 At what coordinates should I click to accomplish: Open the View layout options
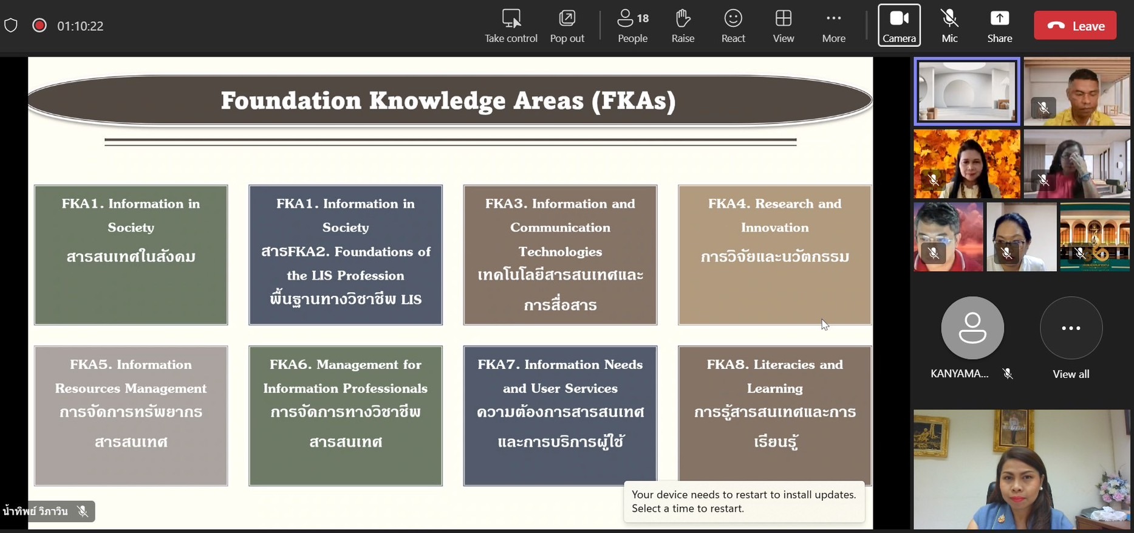click(x=783, y=26)
